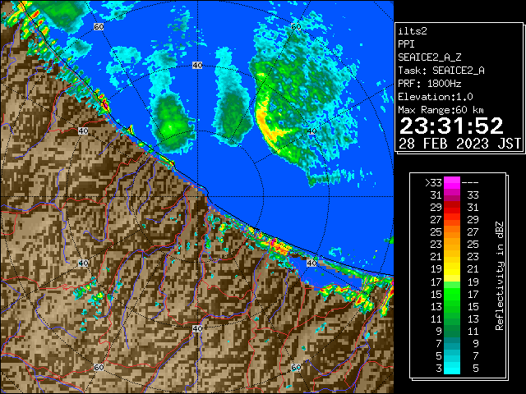Click the '3' label at legend bottom-left
The width and height of the screenshot is (526, 394).
click(439, 369)
